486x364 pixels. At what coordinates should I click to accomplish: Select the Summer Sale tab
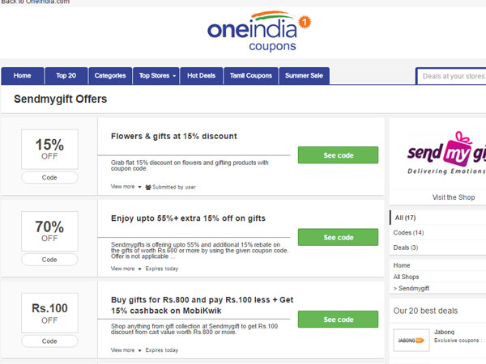304,76
